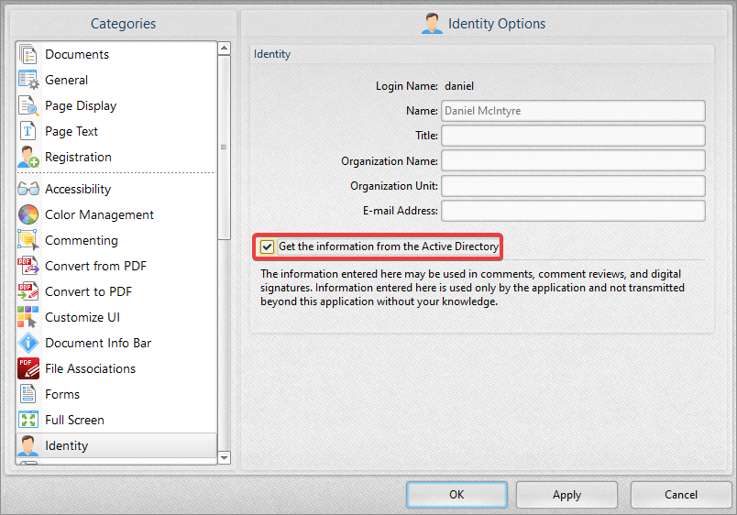Image resolution: width=737 pixels, height=515 pixels.
Task: Select Document Info Bar label
Action: (x=98, y=343)
